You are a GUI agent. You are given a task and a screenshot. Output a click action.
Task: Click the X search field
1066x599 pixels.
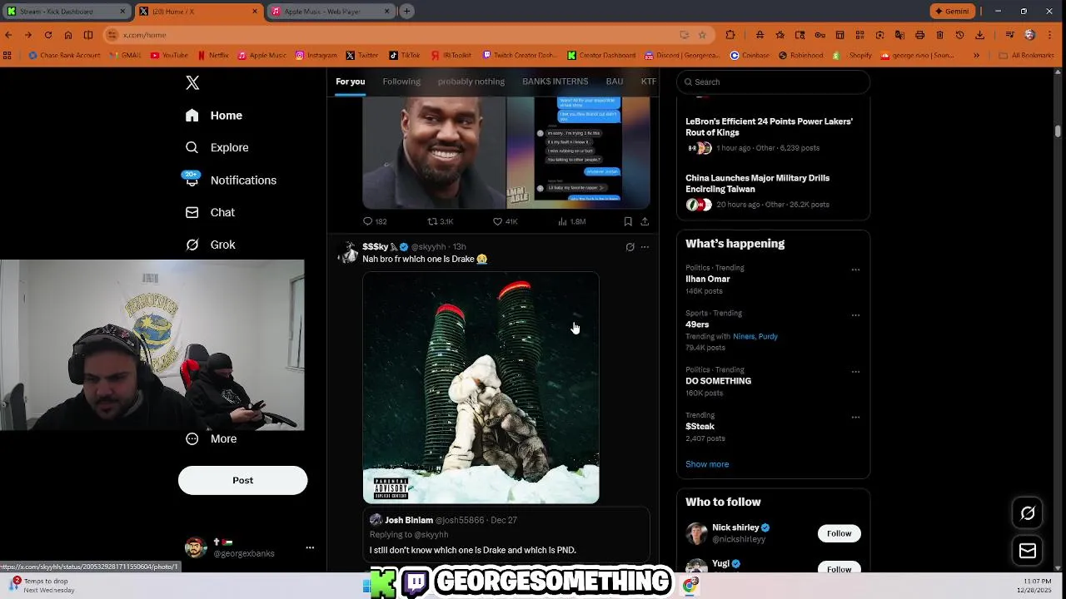774,82
